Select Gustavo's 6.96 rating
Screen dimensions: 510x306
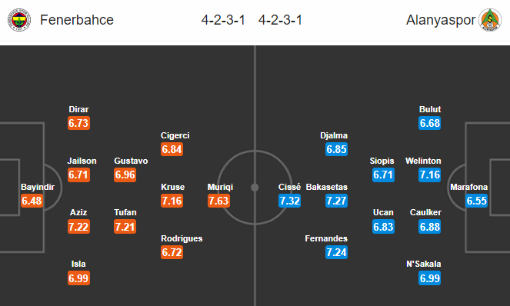click(x=125, y=175)
